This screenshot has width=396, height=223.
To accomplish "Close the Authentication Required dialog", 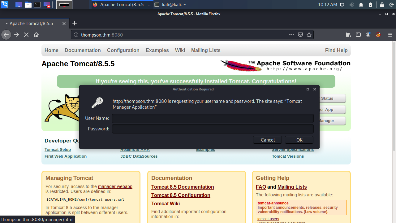I will (x=315, y=89).
